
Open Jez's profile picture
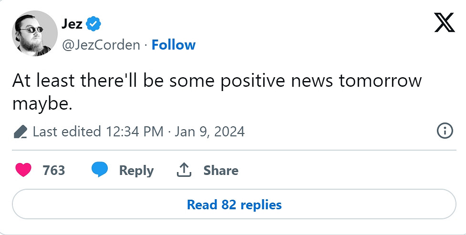click(35, 33)
